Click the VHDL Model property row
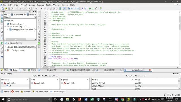The width and height of the screenshot is (181, 102). 135,86
